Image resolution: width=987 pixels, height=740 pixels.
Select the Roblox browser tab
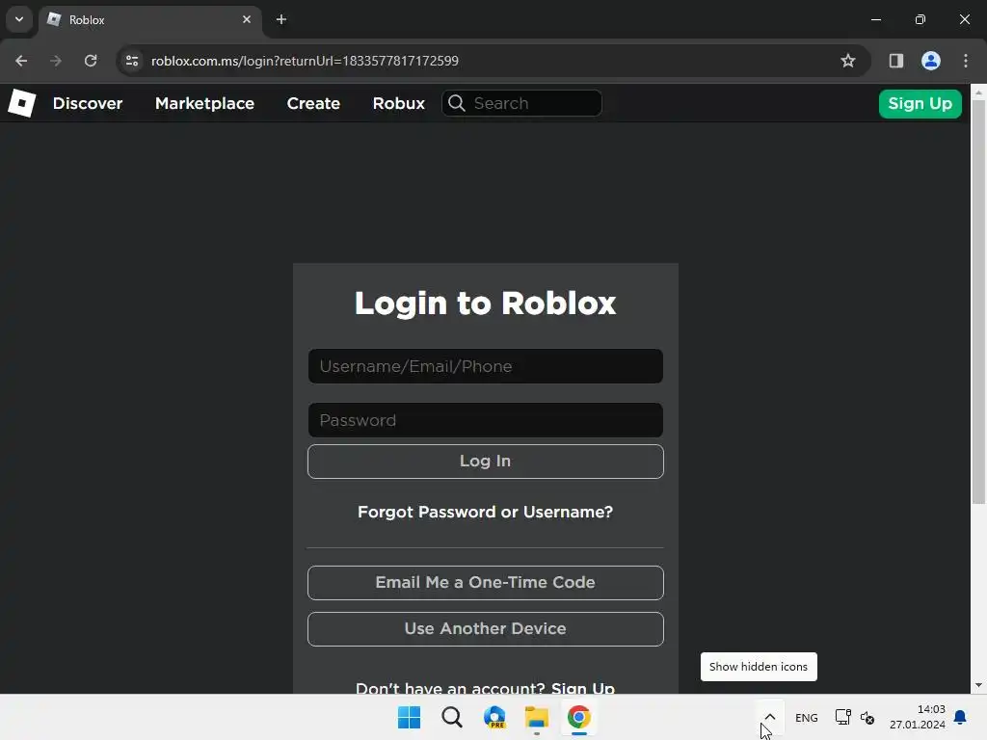[149, 19]
